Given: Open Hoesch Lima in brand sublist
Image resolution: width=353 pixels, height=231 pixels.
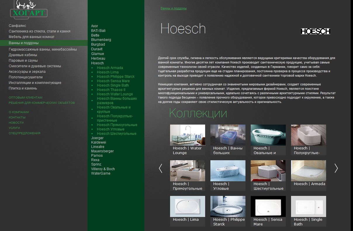Looking at the screenshot, I should 108,72.
